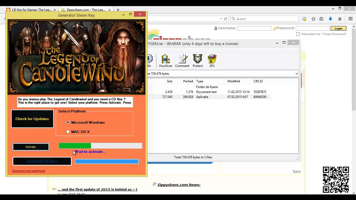Click the CRC32 value B4068290
The image size is (356, 200).
[x=260, y=97]
